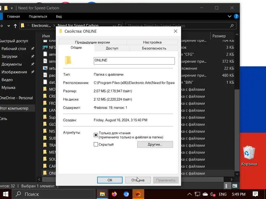Open File Explorer from the taskbar

tap(102, 194)
